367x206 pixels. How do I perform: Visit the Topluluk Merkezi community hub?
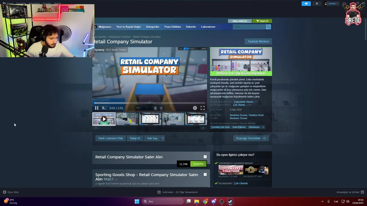[258, 41]
